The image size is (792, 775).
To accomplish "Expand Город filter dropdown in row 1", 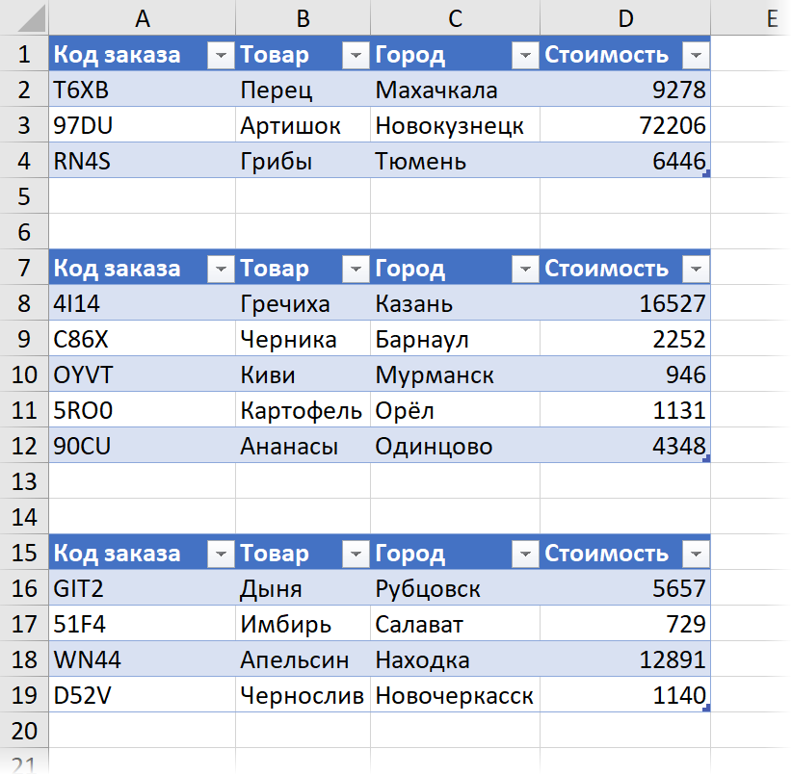I will coord(525,55).
